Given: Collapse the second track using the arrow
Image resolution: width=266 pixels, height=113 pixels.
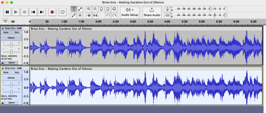Looking at the screenshot, I should coord(3,103).
